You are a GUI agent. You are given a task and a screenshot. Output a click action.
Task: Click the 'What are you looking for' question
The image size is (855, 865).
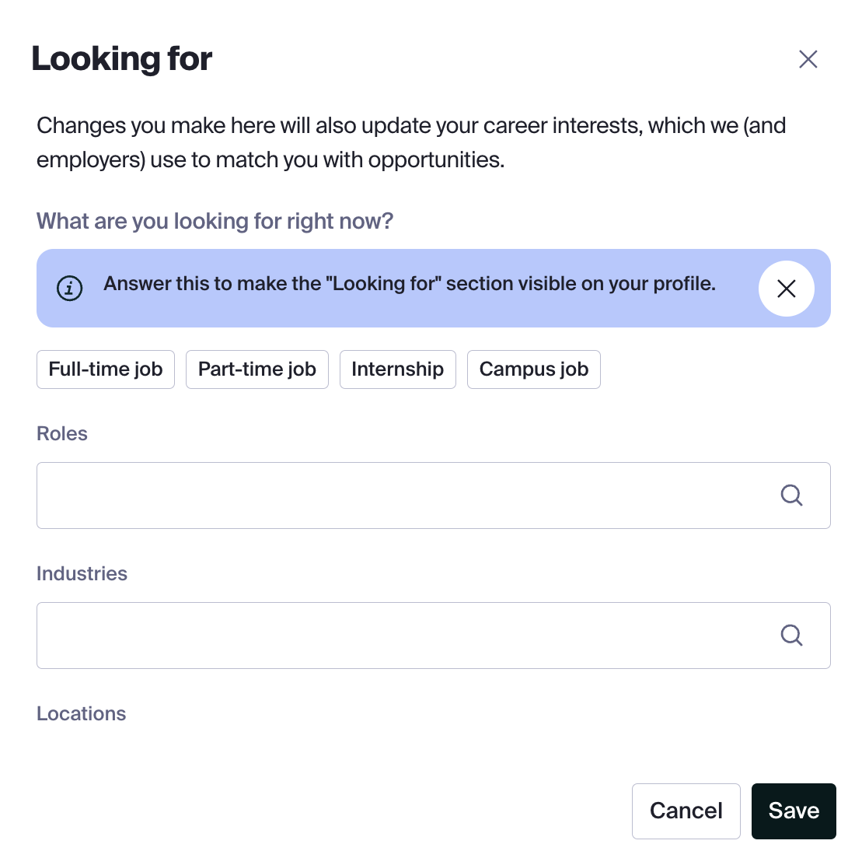coord(215,221)
